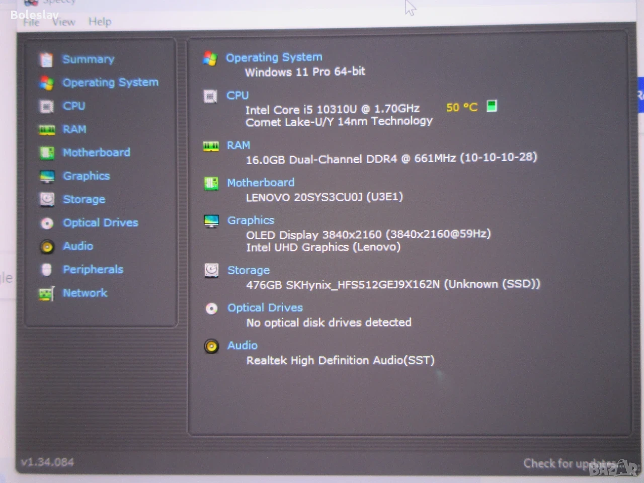Open the View menu
This screenshot has width=644, height=483.
point(64,22)
